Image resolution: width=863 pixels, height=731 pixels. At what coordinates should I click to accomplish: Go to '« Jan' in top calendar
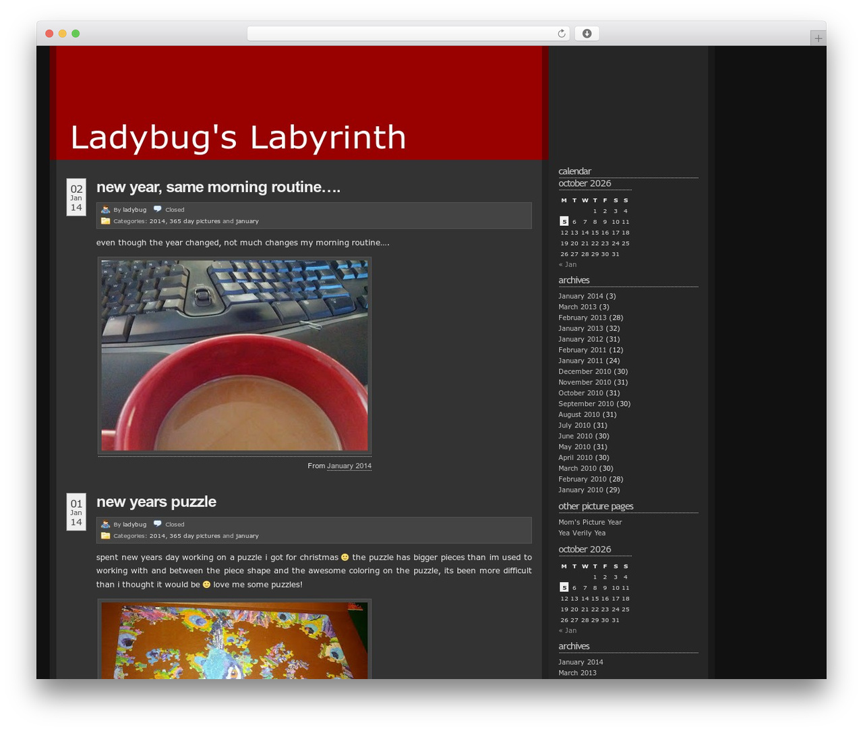[568, 264]
